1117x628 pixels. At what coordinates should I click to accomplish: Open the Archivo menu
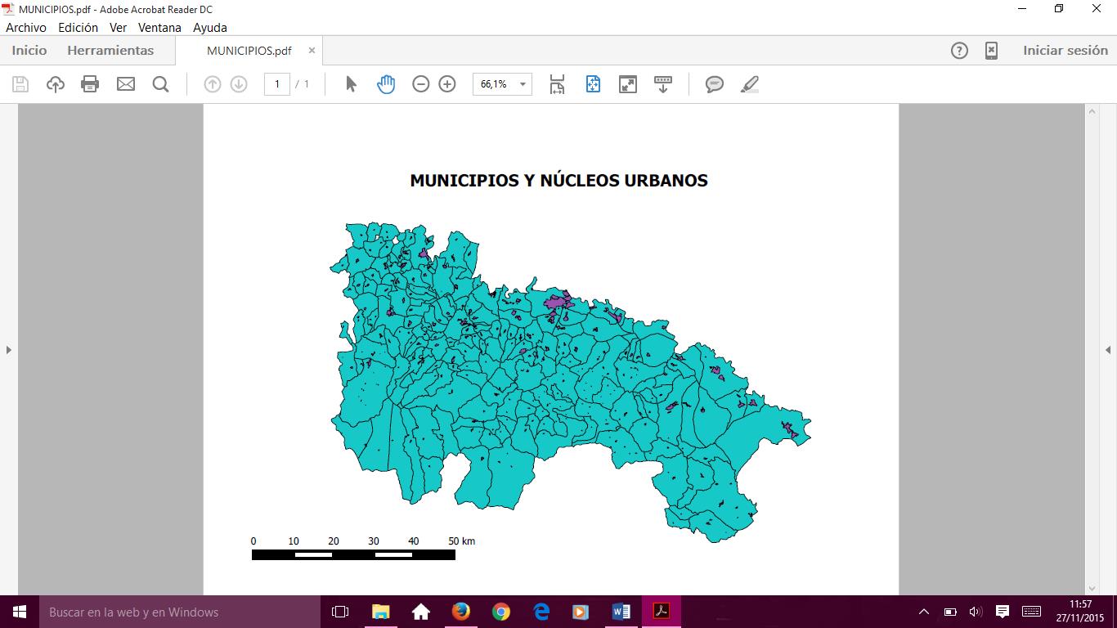pyautogui.click(x=26, y=27)
